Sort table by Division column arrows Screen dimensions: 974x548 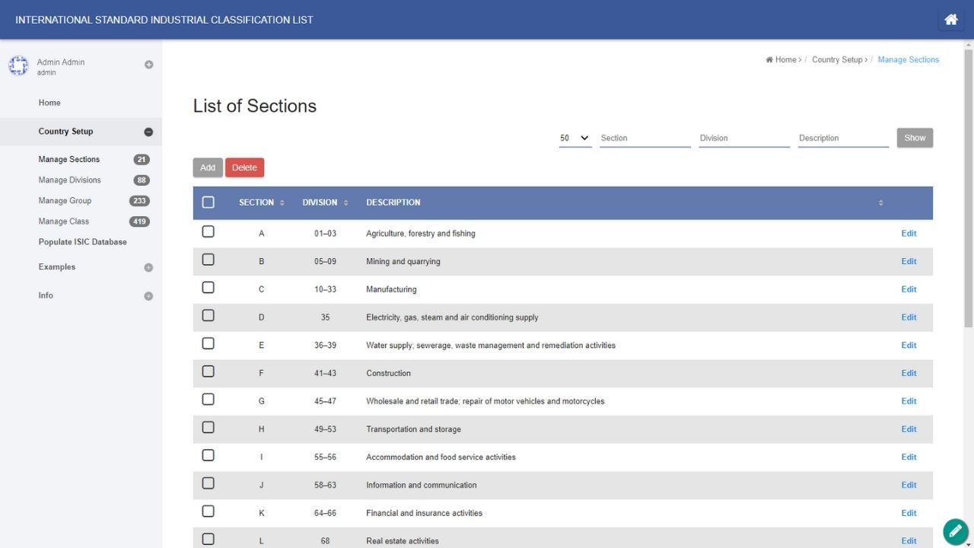pyautogui.click(x=345, y=202)
